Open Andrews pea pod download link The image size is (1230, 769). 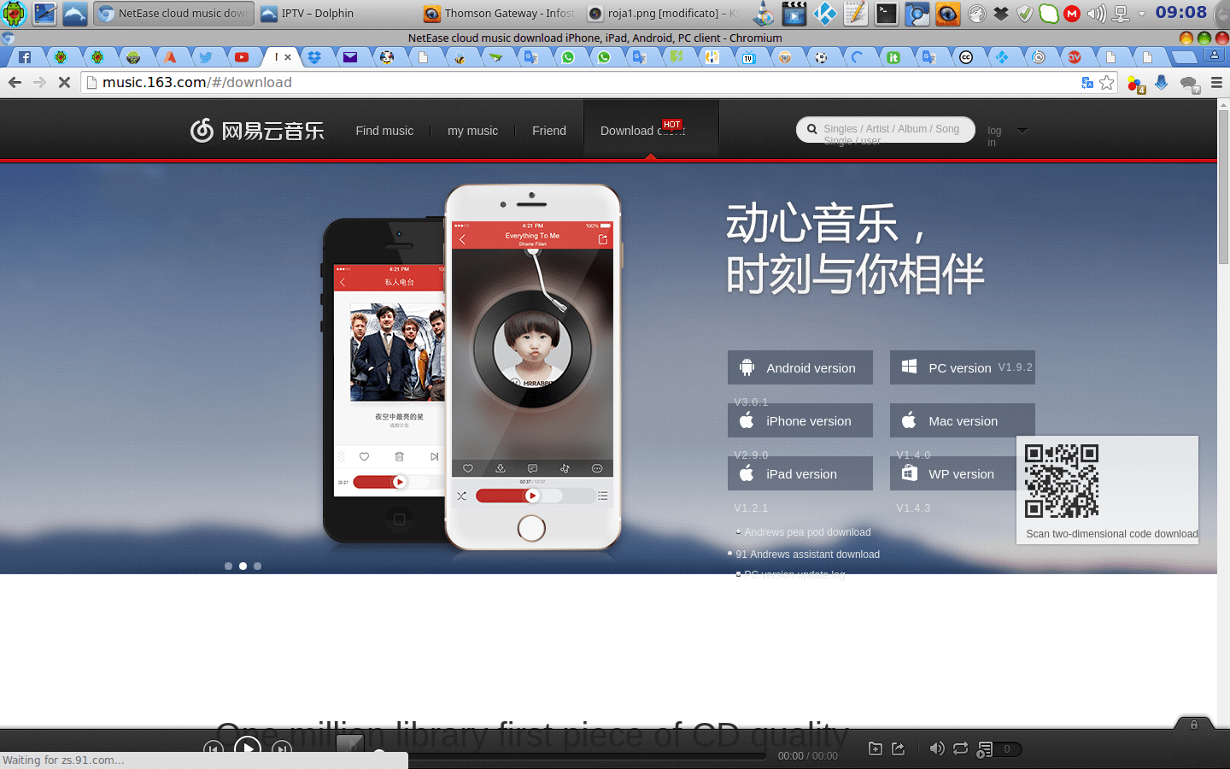tap(807, 532)
